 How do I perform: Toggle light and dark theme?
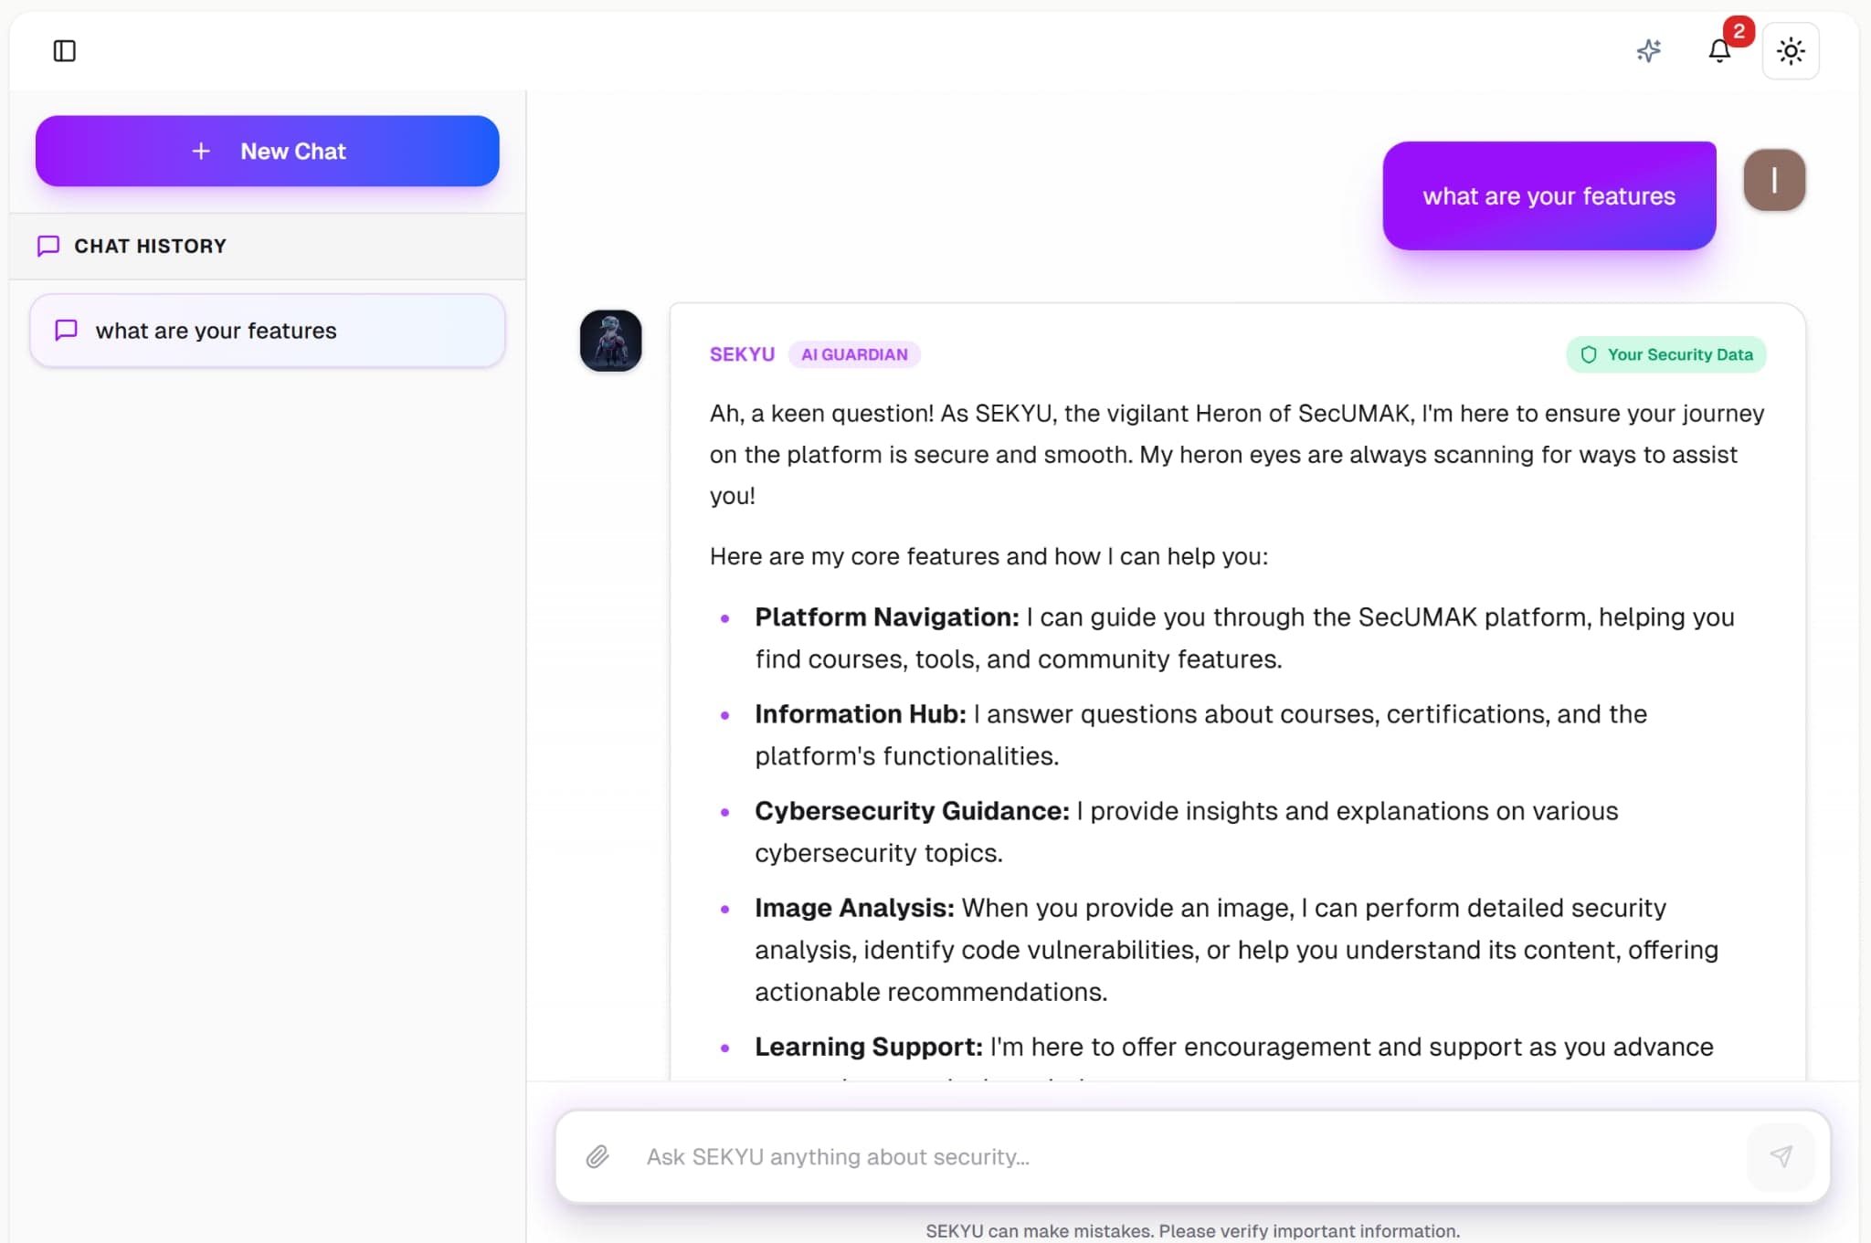tap(1790, 51)
